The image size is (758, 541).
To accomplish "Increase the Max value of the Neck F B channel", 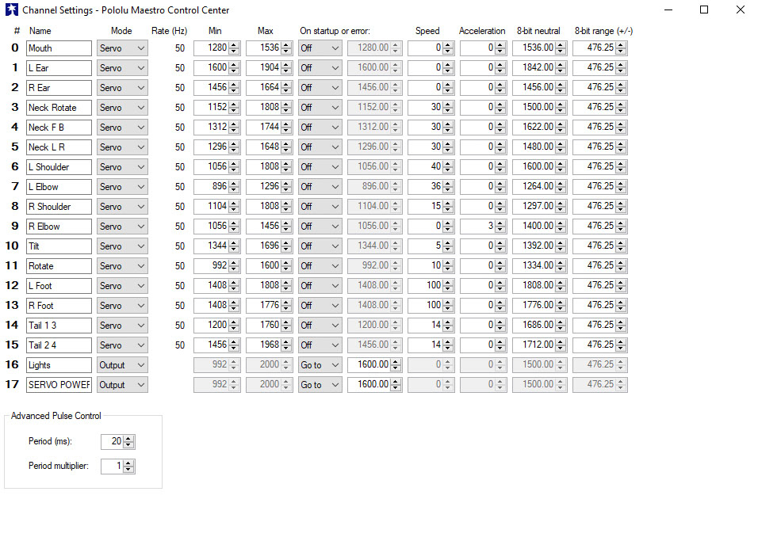I will (286, 124).
